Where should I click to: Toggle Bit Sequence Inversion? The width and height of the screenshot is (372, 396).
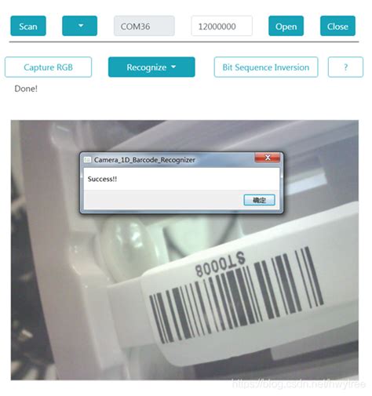click(266, 67)
